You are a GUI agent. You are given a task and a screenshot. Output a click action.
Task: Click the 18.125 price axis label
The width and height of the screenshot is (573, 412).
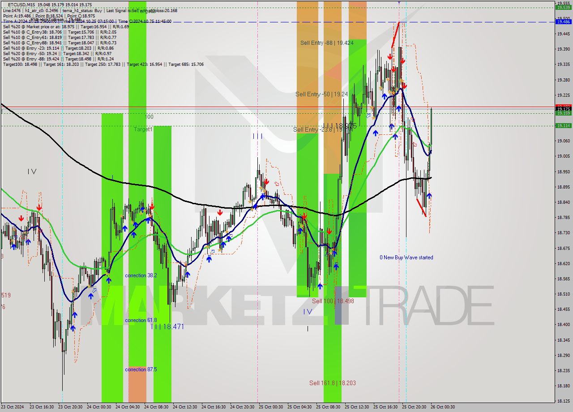click(x=563, y=401)
